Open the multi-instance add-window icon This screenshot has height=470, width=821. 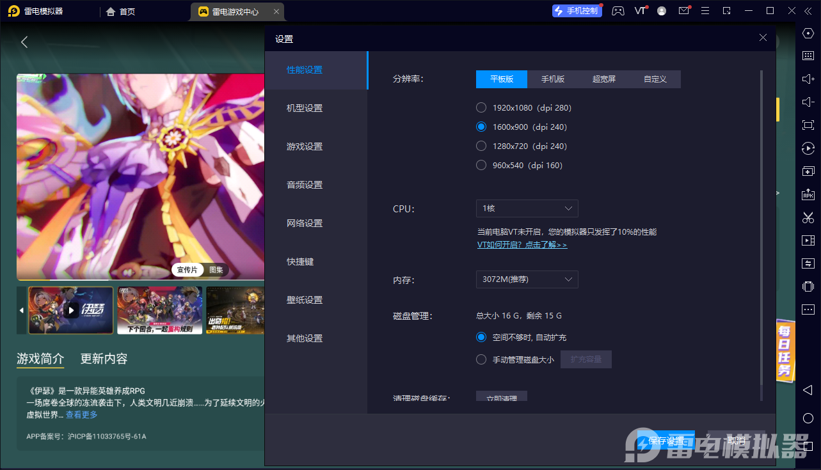(x=808, y=171)
